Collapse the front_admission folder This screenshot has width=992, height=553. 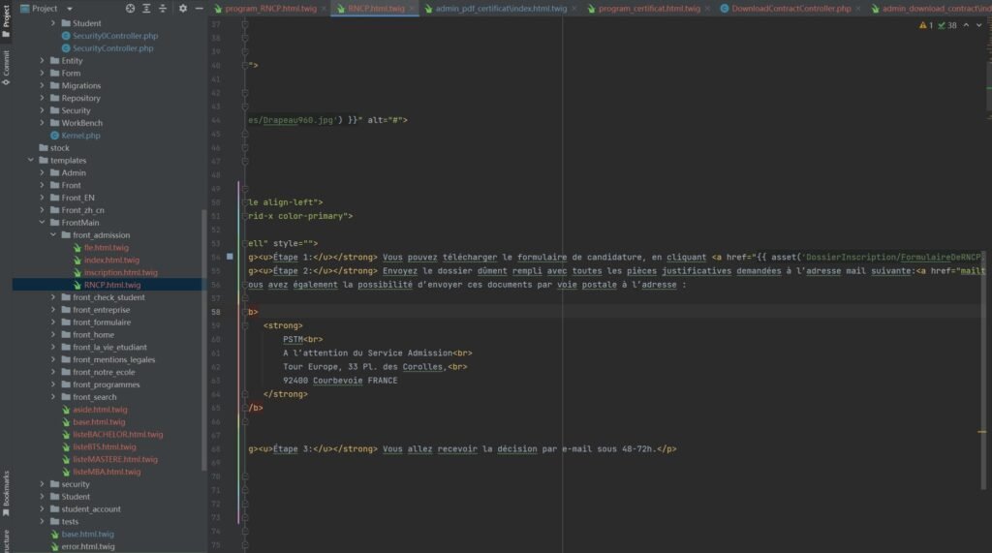click(54, 235)
